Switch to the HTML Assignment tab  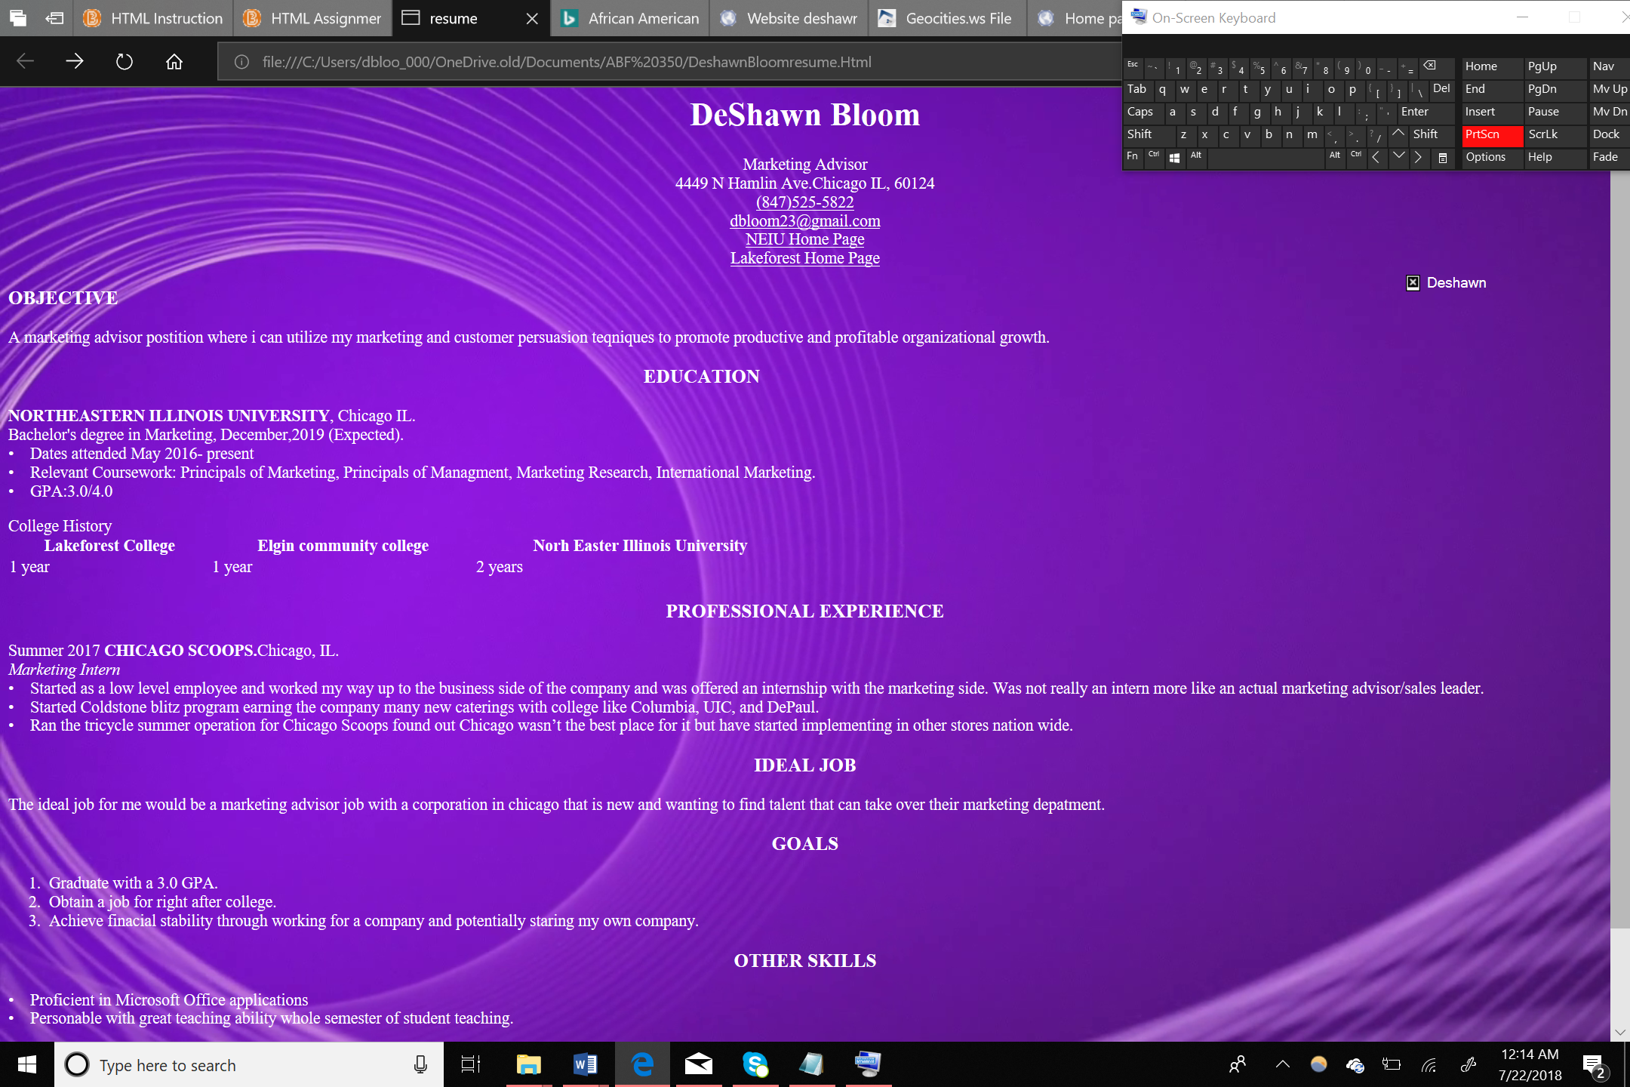pyautogui.click(x=313, y=18)
